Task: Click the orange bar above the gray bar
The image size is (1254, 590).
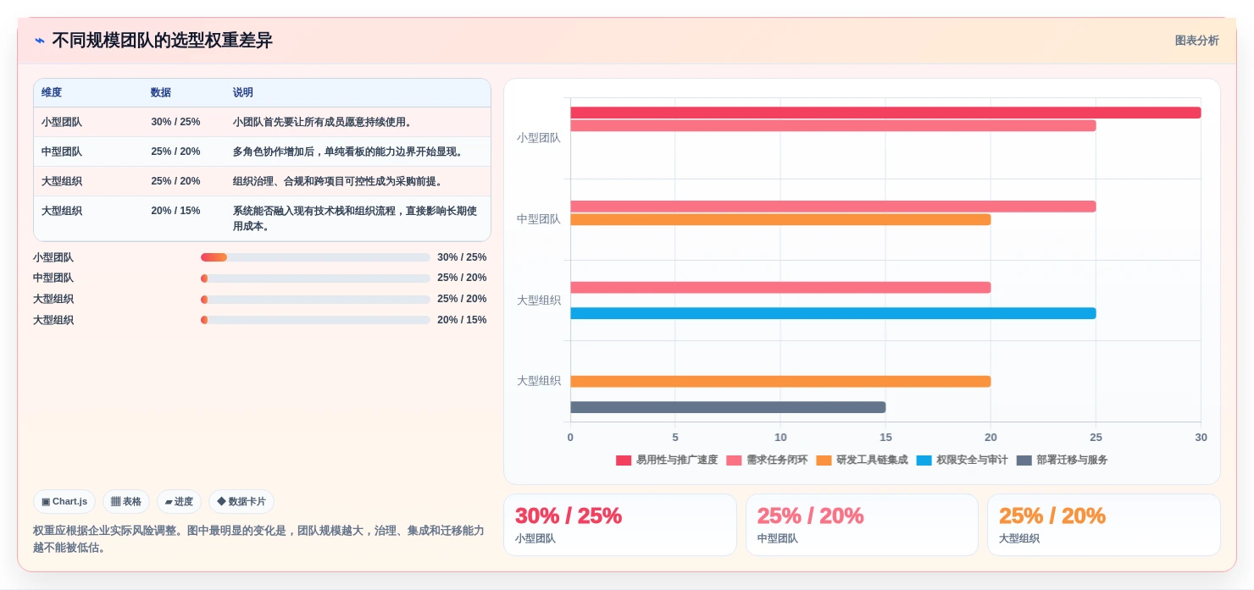Action: click(780, 381)
